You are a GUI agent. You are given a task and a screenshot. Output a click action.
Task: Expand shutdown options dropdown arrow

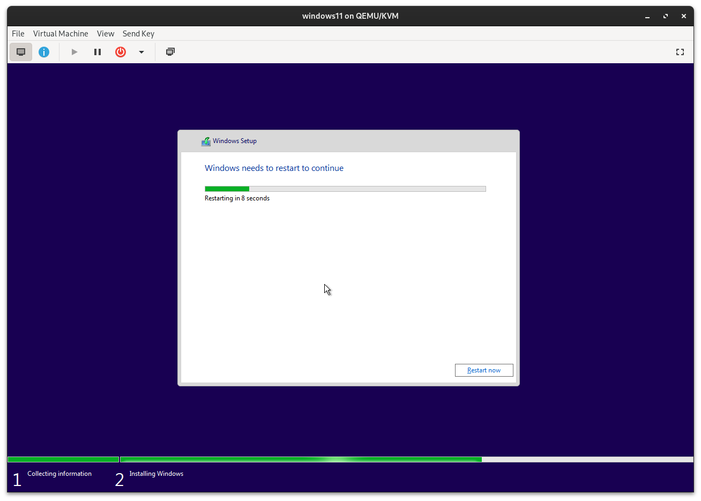(x=141, y=52)
